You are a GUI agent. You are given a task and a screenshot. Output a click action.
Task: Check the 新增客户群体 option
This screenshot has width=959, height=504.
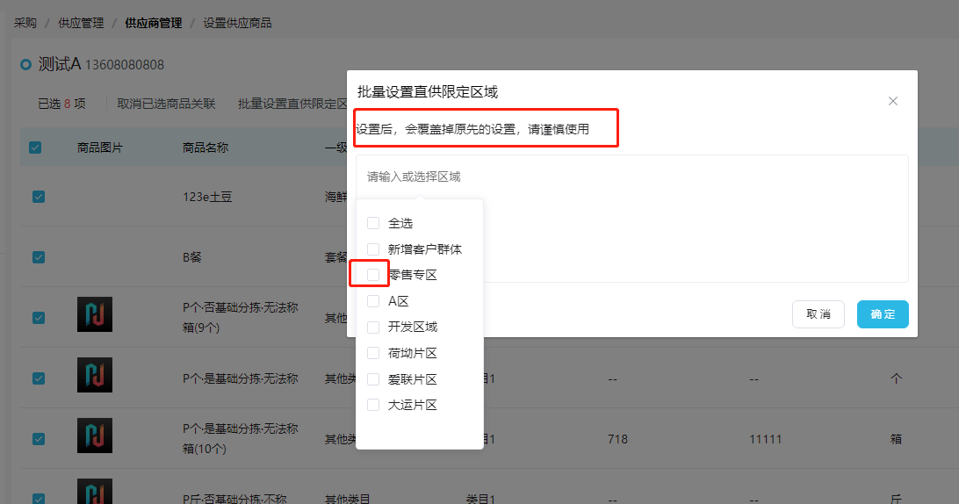pyautogui.click(x=373, y=249)
